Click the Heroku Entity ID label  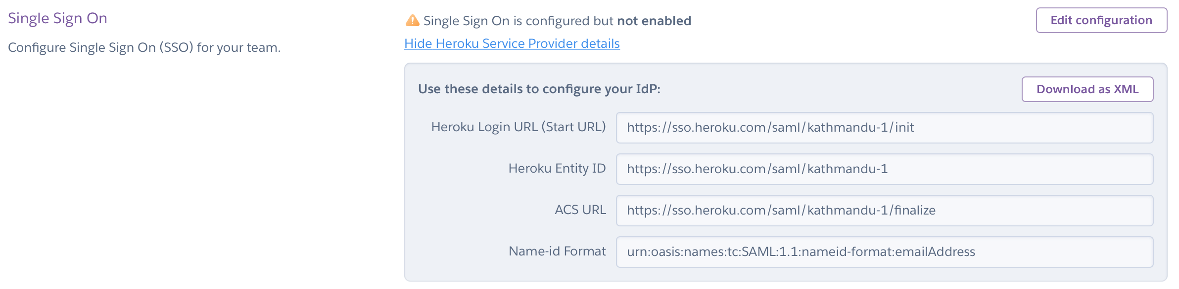coord(557,169)
